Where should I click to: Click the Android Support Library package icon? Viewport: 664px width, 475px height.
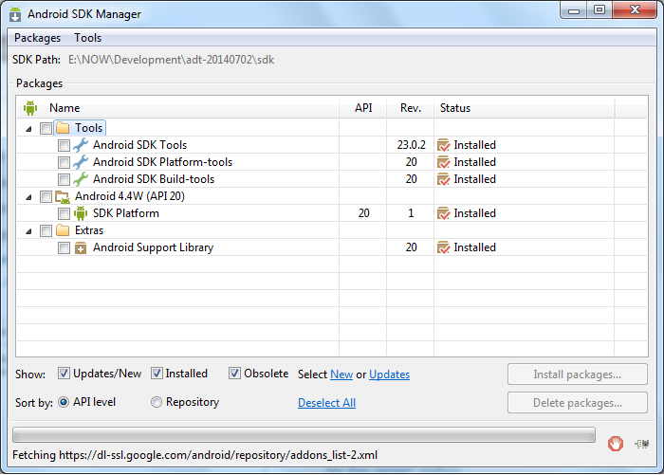[81, 247]
